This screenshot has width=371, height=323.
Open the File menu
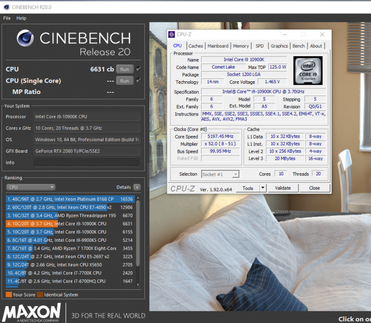7,18
